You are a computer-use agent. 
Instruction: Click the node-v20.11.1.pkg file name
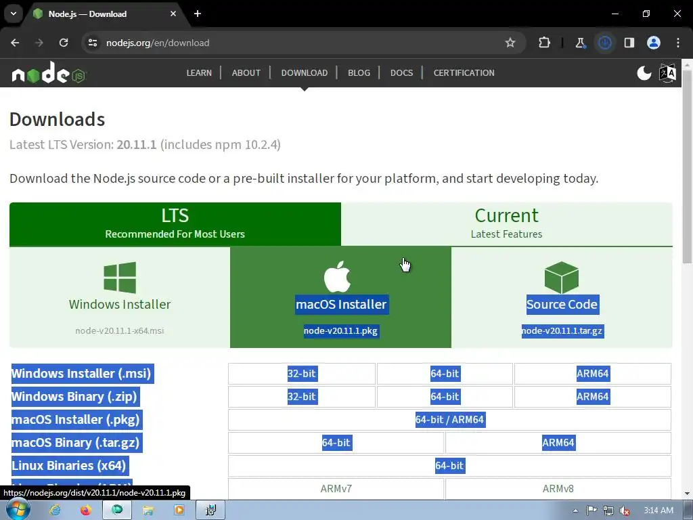341,330
